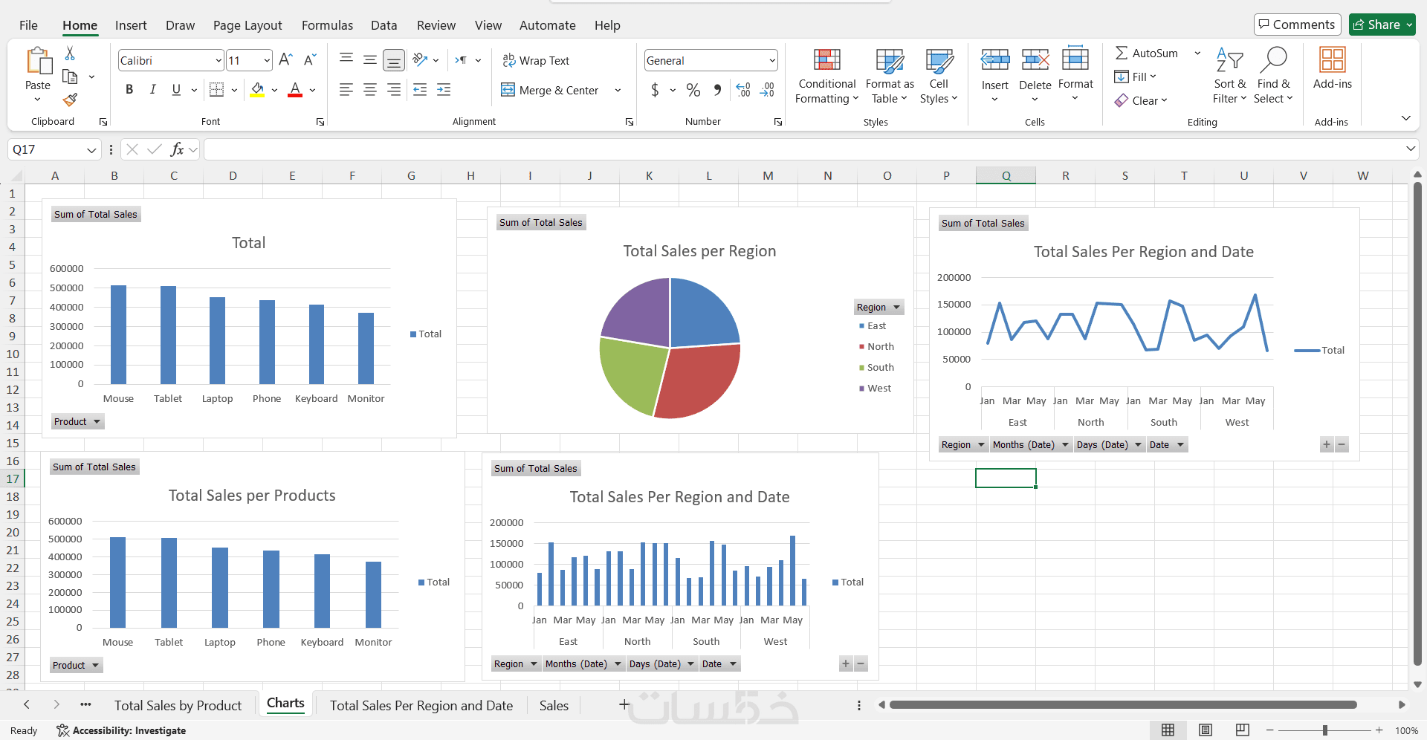Open the Format cells icon
This screenshot has height=740, width=1427.
[x=1075, y=59]
